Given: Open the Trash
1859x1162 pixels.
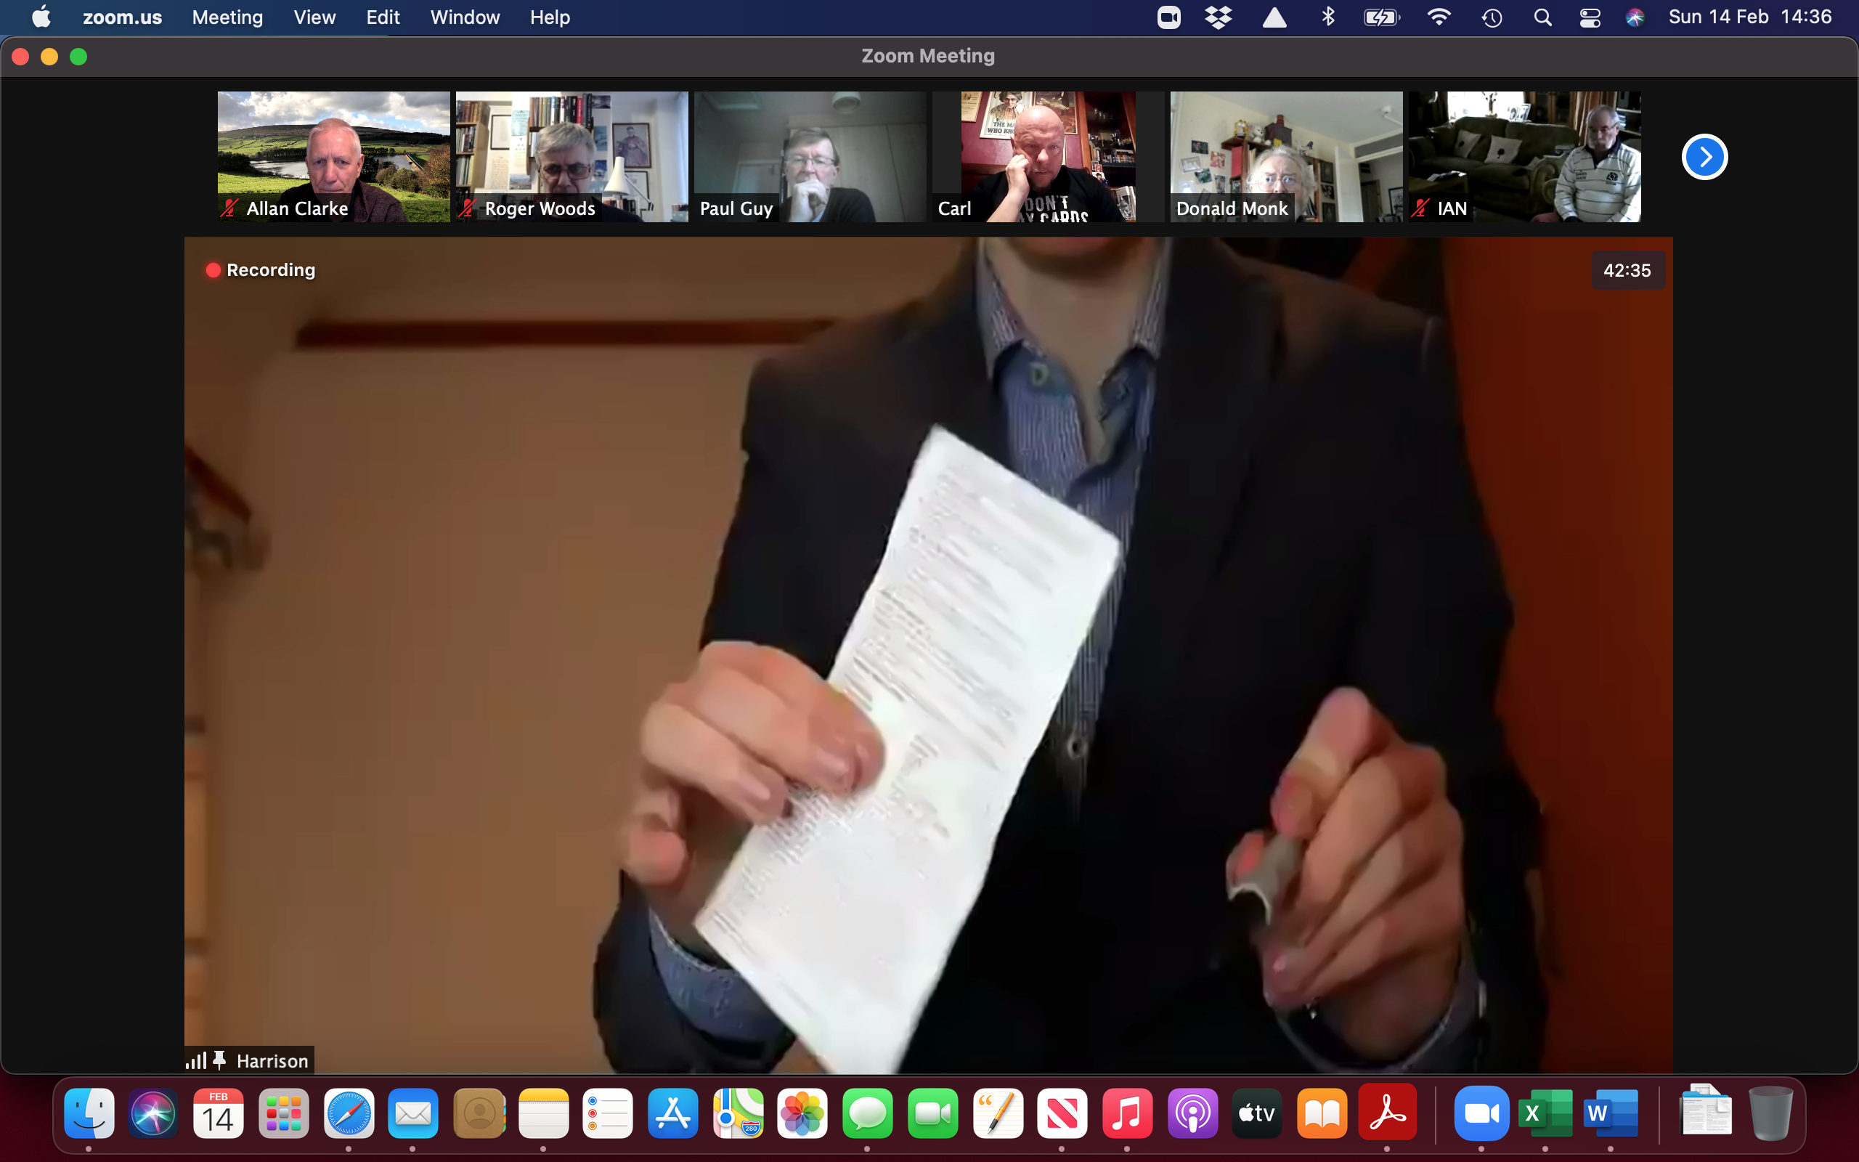Looking at the screenshot, I should (x=1770, y=1113).
